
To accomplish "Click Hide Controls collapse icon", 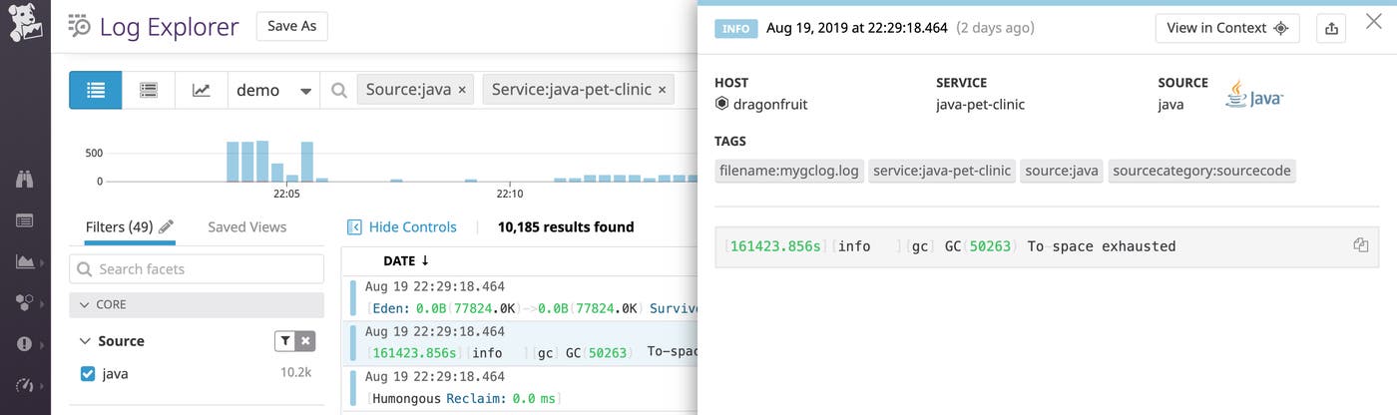I will pos(354,227).
